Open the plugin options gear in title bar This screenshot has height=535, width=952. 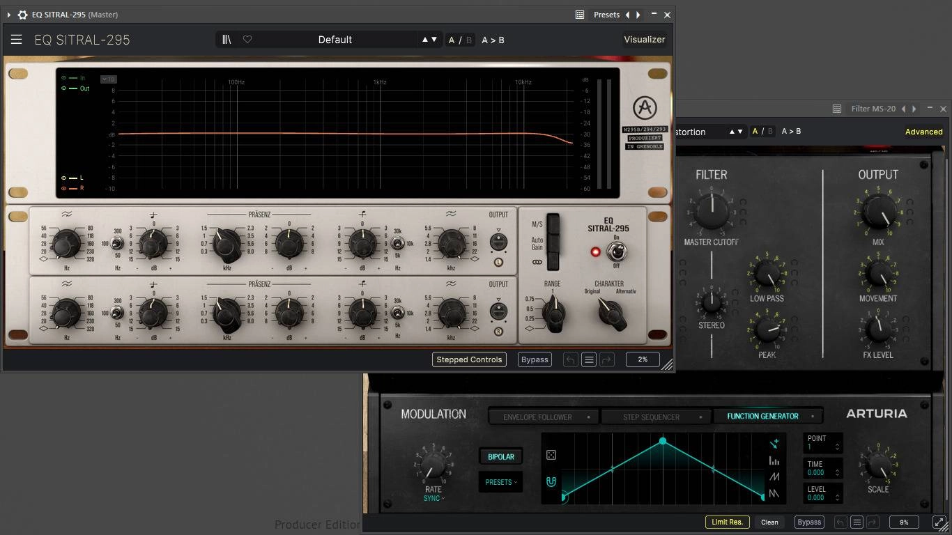23,15
